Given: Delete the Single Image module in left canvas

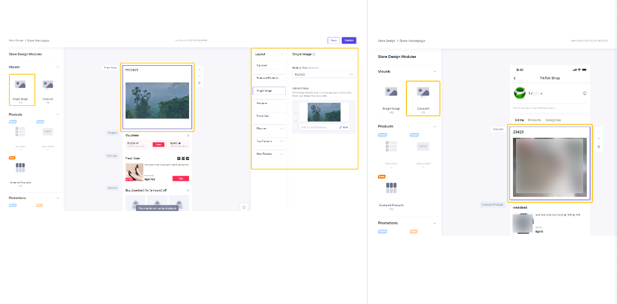Looking at the screenshot, I should pyautogui.click(x=200, y=82).
